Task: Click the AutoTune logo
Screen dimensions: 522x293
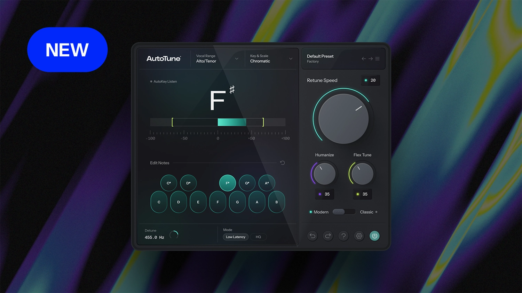Action: (x=163, y=59)
